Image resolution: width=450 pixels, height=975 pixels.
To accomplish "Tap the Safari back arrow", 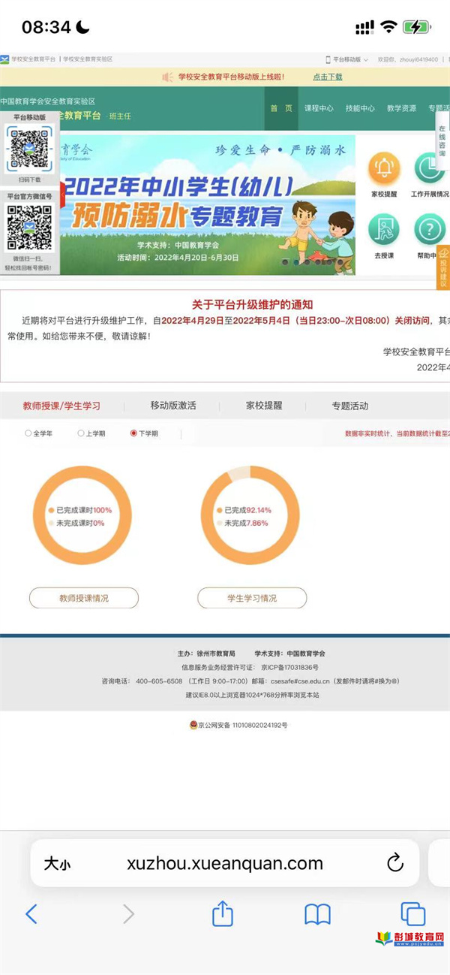I will coord(31,913).
